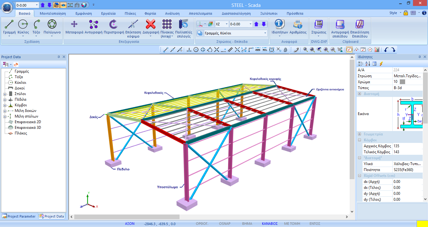The image size is (428, 227).
Task: Toggle ΟΡΘΟΓ. mode in status bar
Action: pyautogui.click(x=202, y=224)
